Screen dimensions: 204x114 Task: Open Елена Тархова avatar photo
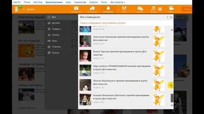coord(85,56)
